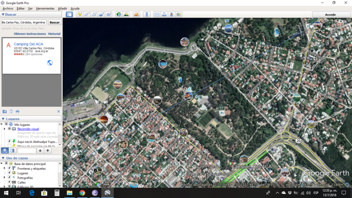Open Microsoft Store from the taskbar

point(44,193)
